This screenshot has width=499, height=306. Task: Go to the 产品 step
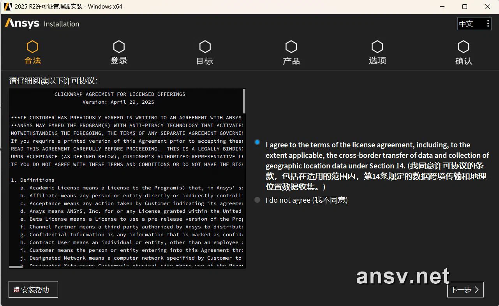tap(291, 52)
